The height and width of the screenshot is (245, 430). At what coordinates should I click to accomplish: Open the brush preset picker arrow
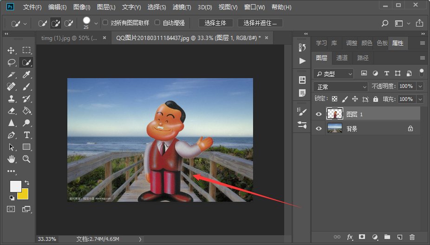pos(96,24)
